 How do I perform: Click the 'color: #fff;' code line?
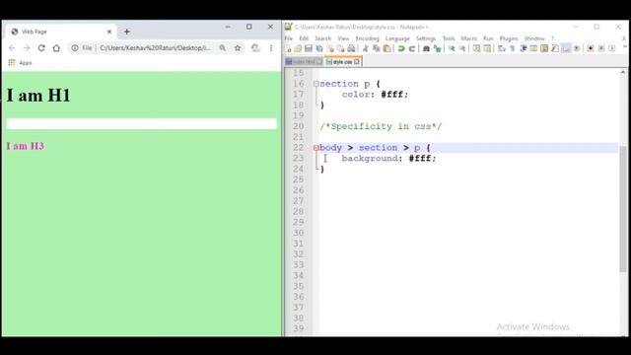coord(375,95)
